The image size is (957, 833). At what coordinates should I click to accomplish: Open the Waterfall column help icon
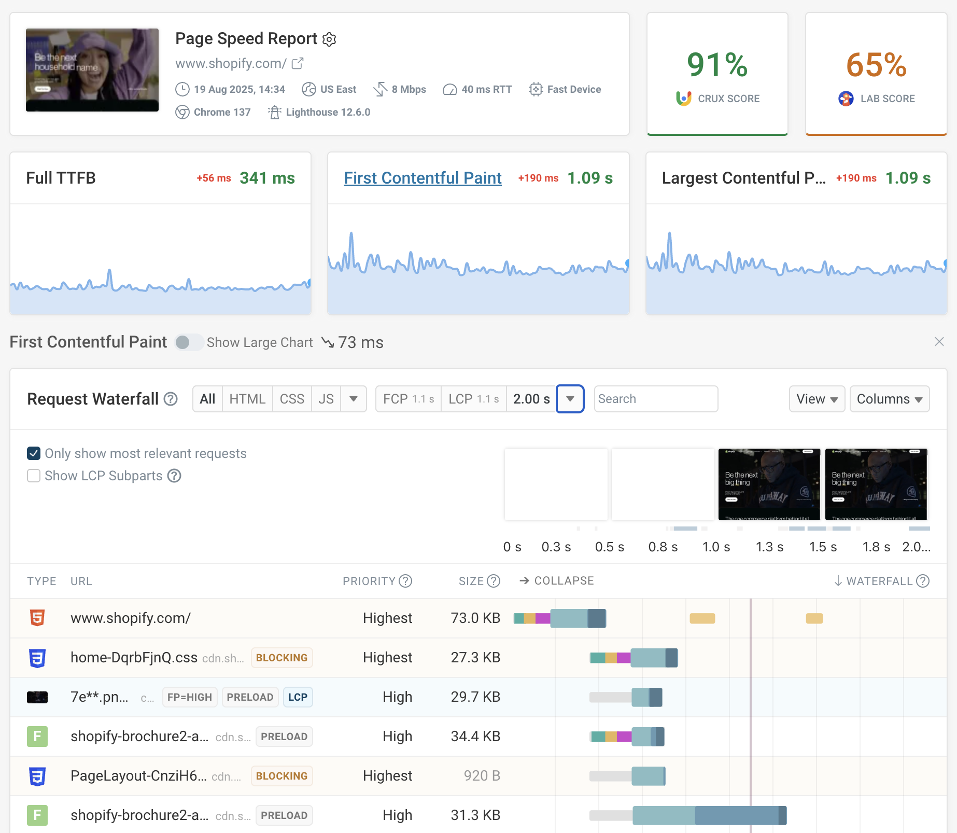pyautogui.click(x=923, y=581)
